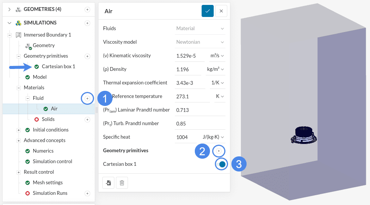Click the delete trash icon in Air panel

[122, 183]
